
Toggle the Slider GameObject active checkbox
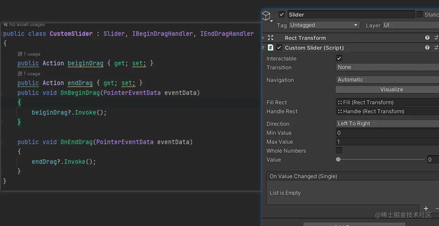click(x=282, y=15)
